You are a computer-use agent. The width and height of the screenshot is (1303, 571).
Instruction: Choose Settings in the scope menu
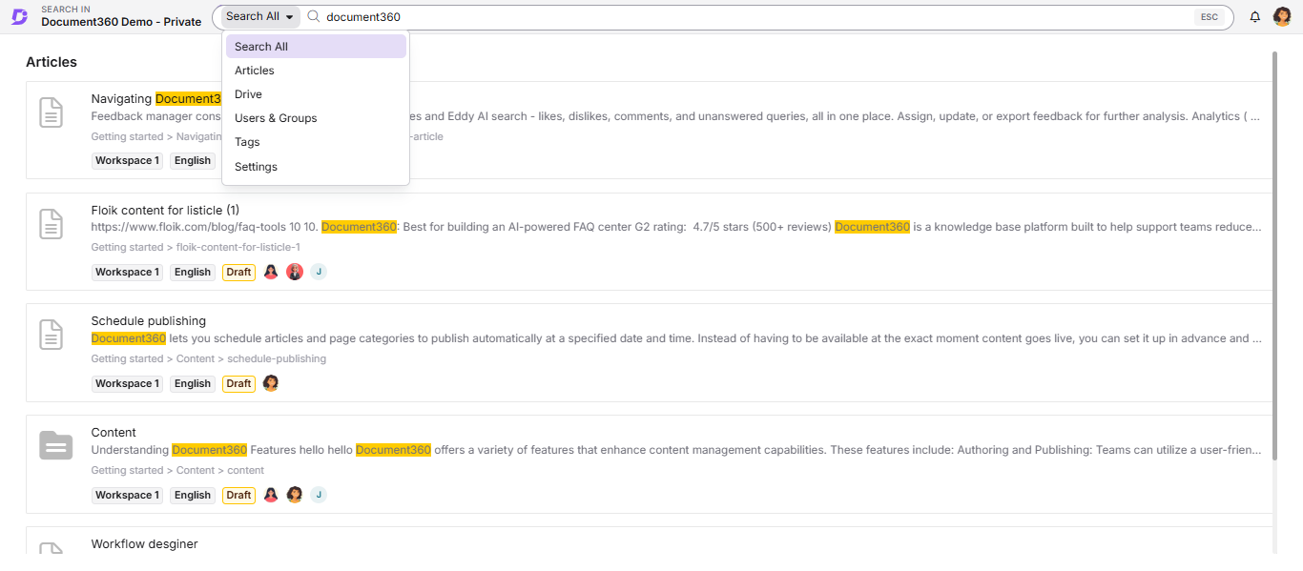point(316,167)
